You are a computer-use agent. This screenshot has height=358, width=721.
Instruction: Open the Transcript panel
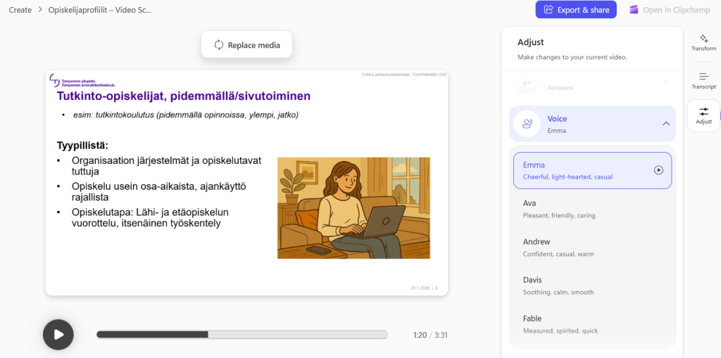(703, 80)
